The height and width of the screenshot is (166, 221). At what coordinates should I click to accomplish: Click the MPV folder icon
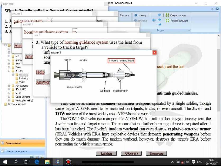(x=13, y=93)
